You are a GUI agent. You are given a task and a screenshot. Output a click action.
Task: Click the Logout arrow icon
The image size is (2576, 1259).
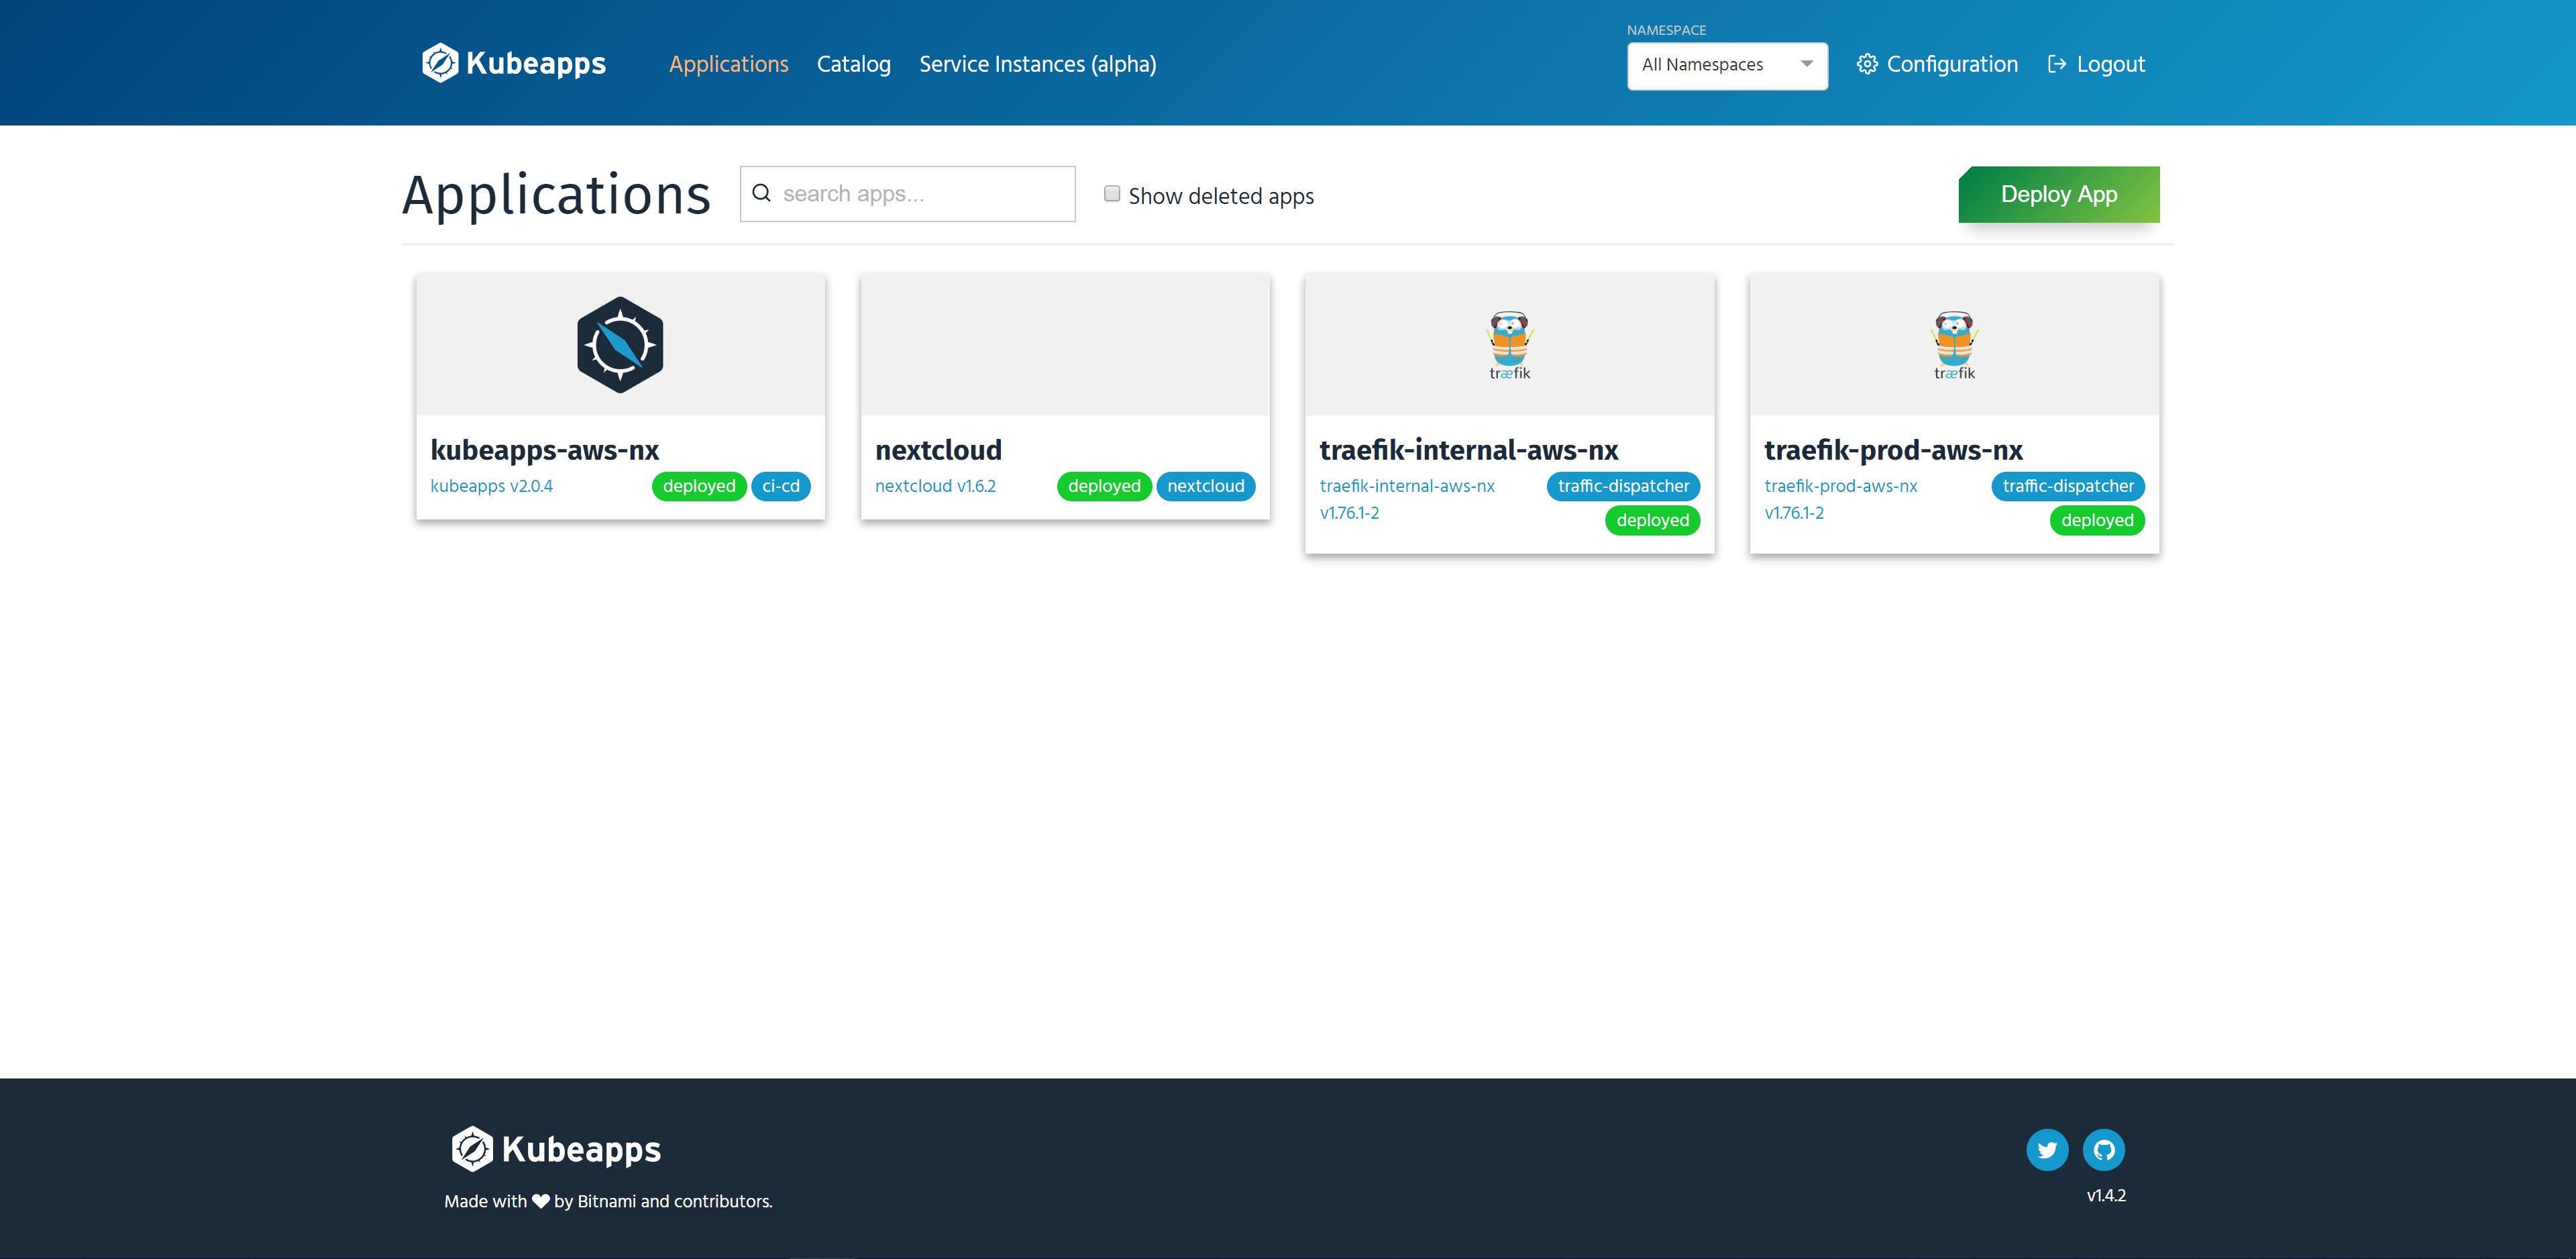(2056, 64)
